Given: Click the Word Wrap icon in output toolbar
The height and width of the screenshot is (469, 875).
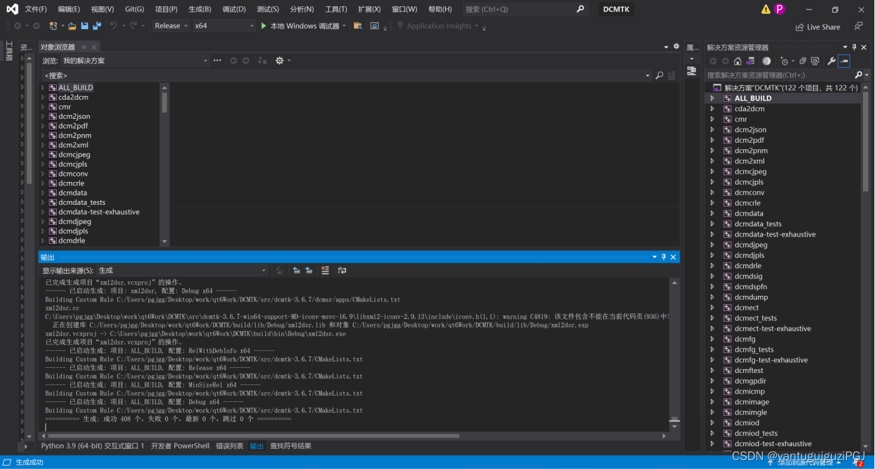Looking at the screenshot, I should [342, 270].
